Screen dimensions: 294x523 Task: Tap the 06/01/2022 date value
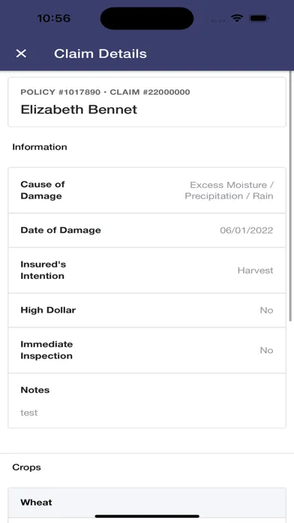(247, 231)
